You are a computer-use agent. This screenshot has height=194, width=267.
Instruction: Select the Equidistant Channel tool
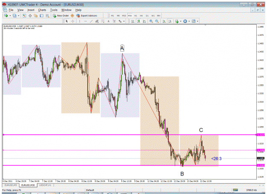(x=97, y=21)
